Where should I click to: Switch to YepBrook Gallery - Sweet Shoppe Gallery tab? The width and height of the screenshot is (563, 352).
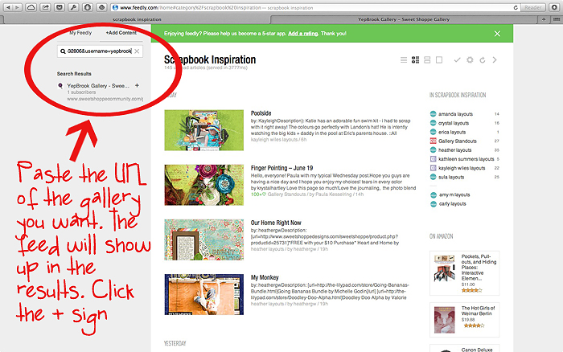pos(404,19)
